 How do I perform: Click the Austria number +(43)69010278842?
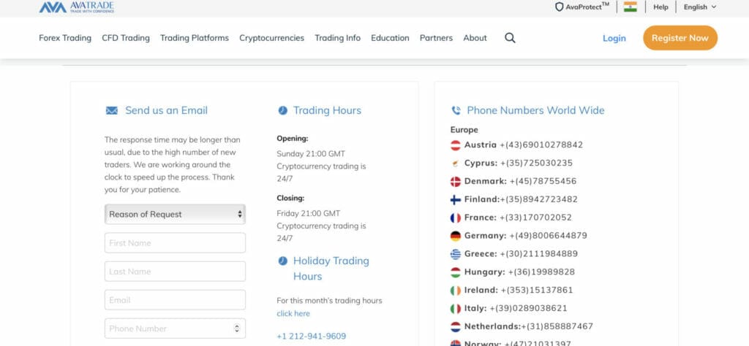pos(541,145)
